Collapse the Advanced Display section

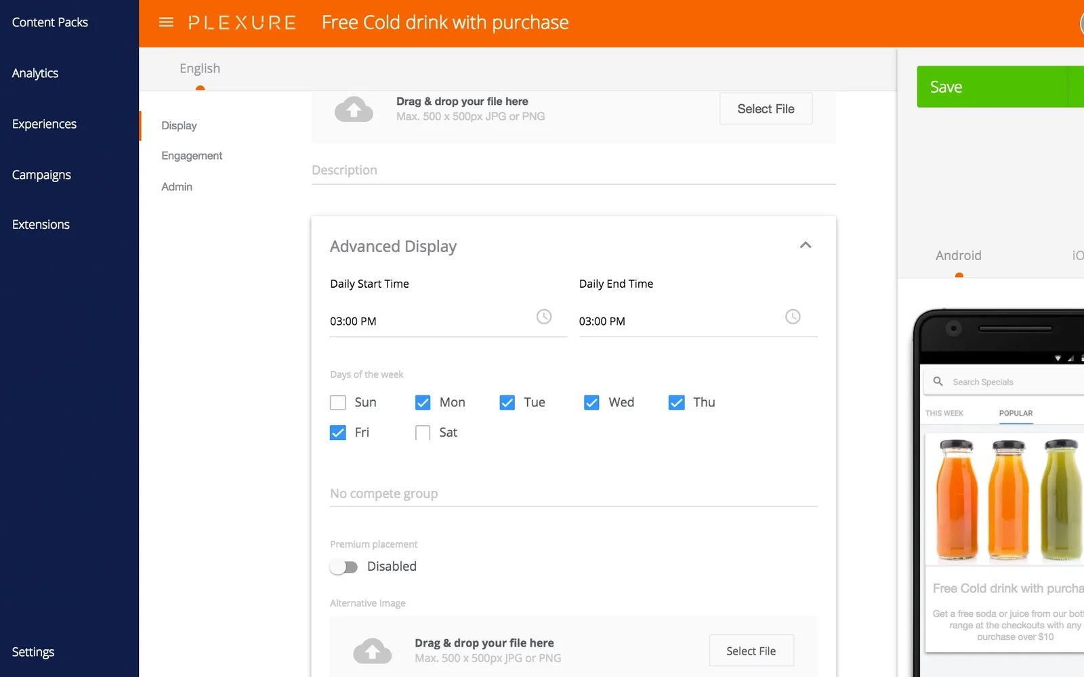tap(806, 245)
